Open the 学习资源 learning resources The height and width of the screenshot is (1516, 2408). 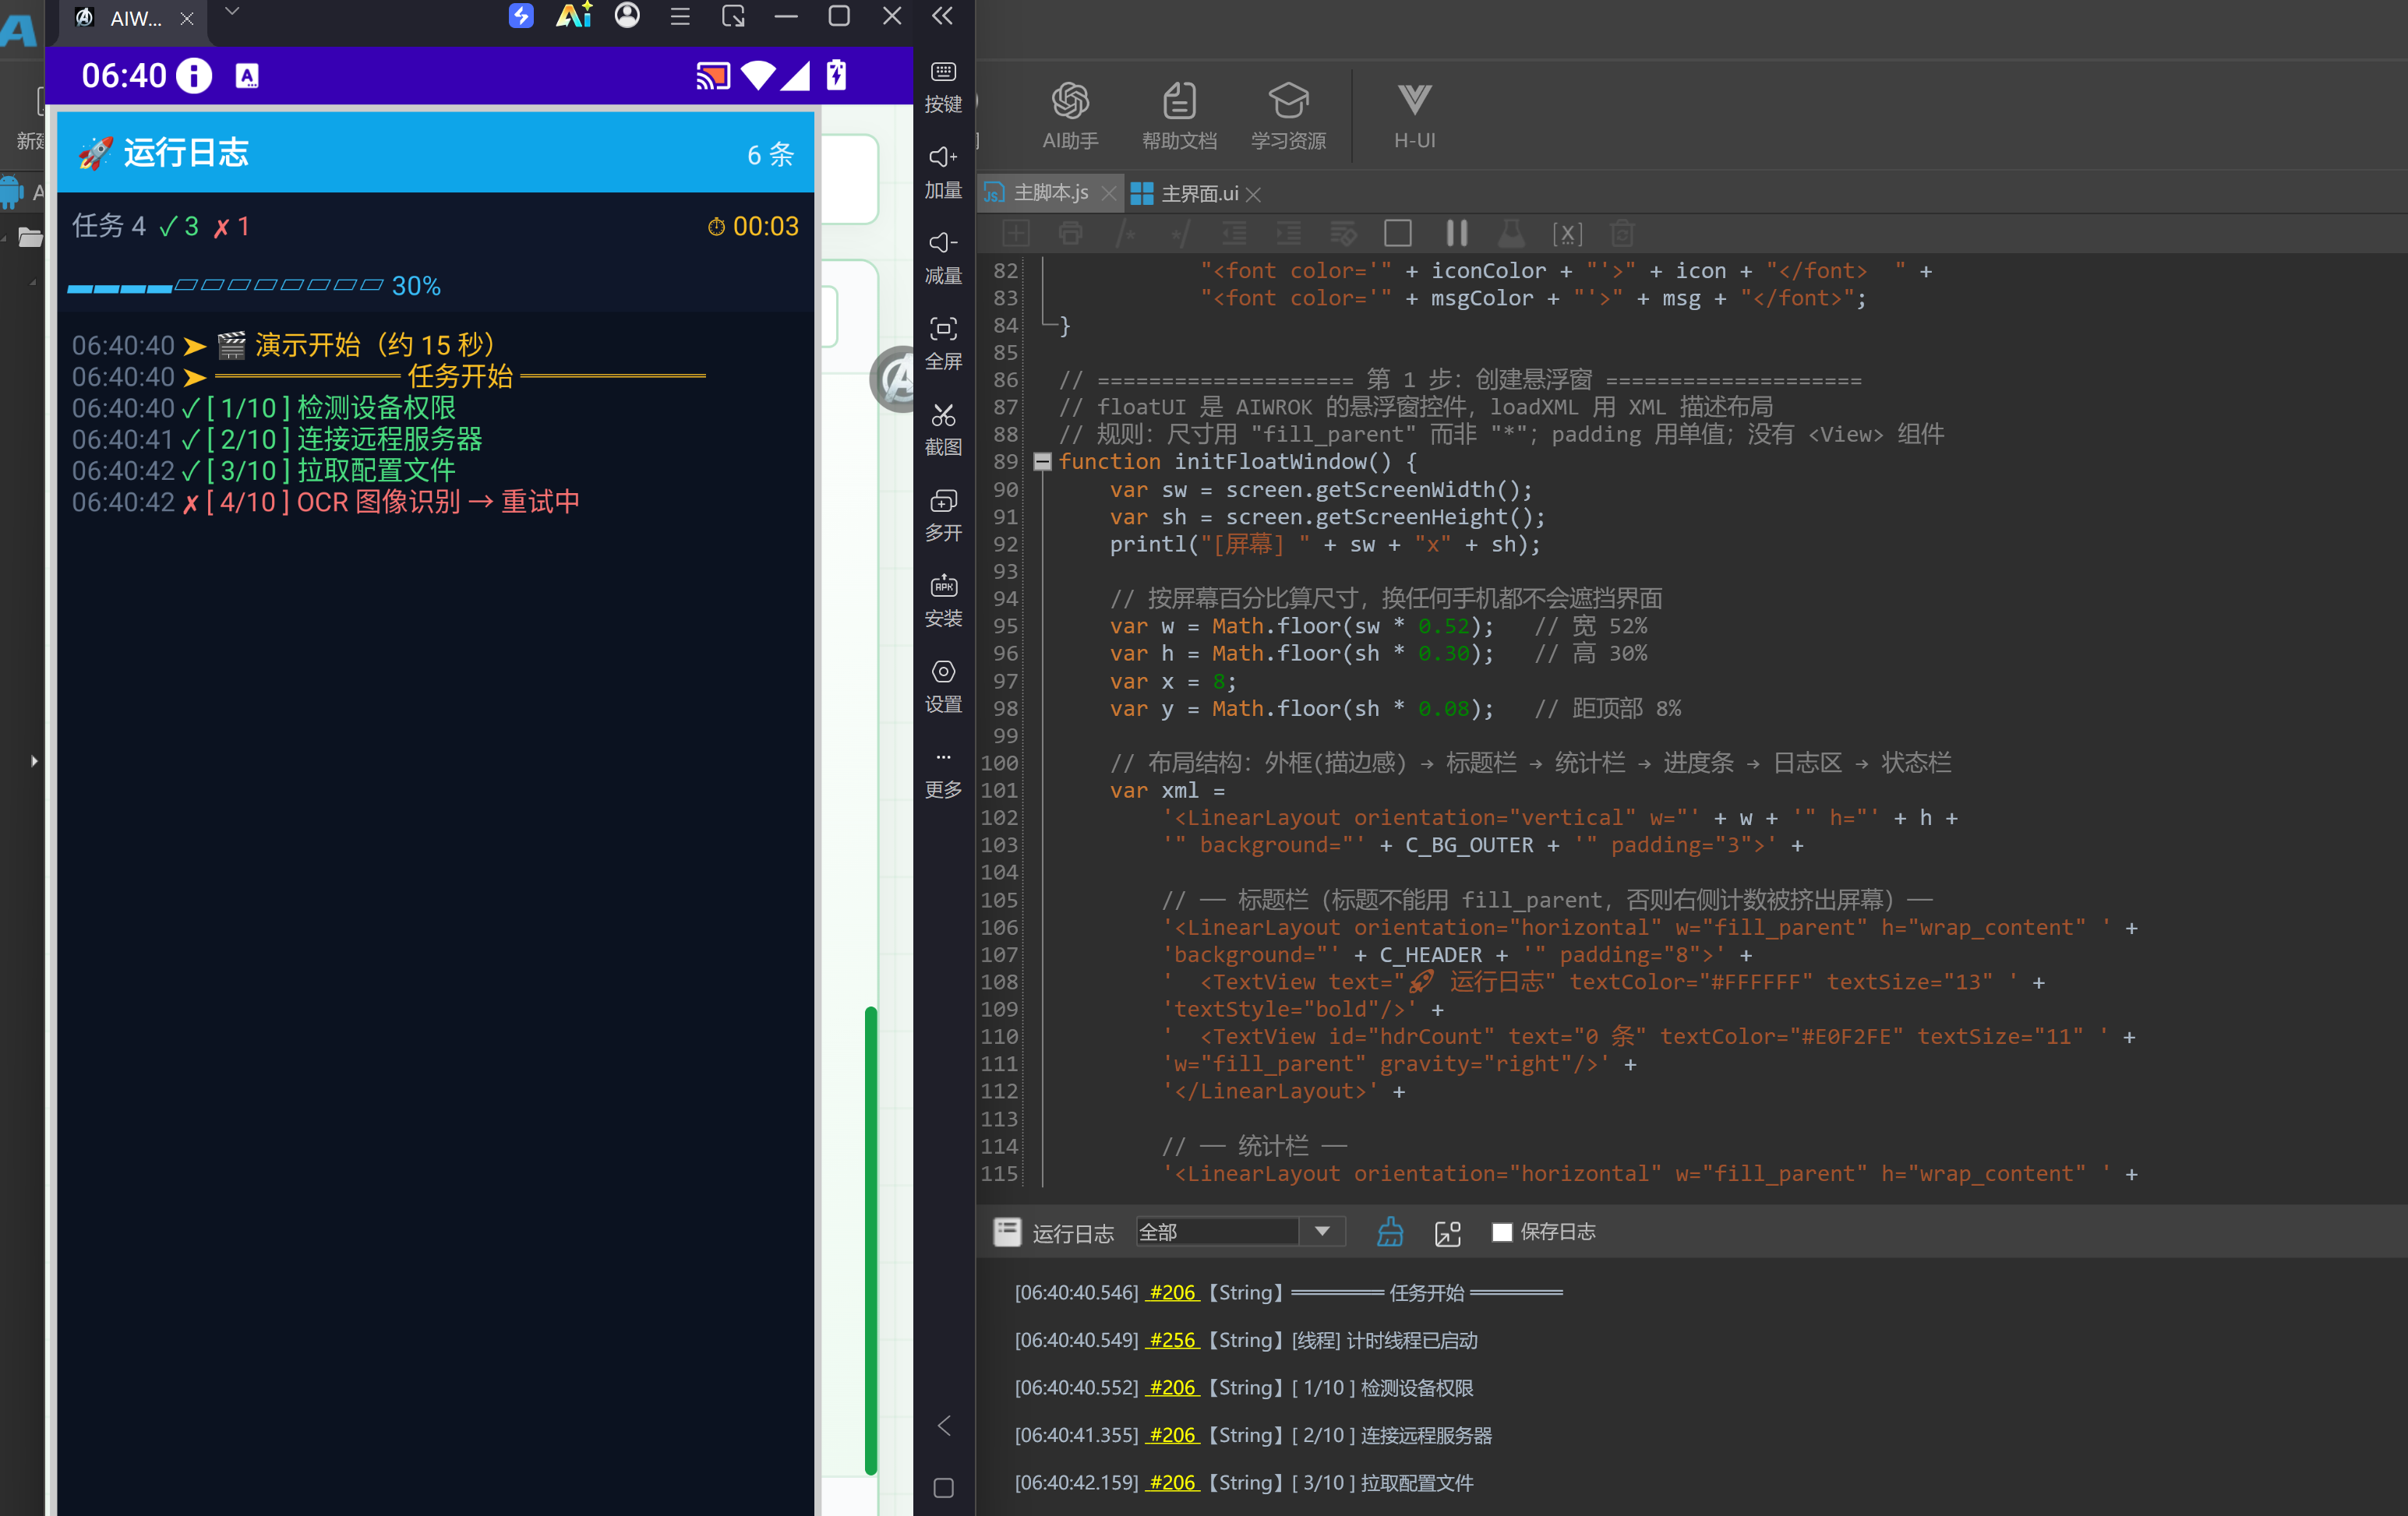1288,116
